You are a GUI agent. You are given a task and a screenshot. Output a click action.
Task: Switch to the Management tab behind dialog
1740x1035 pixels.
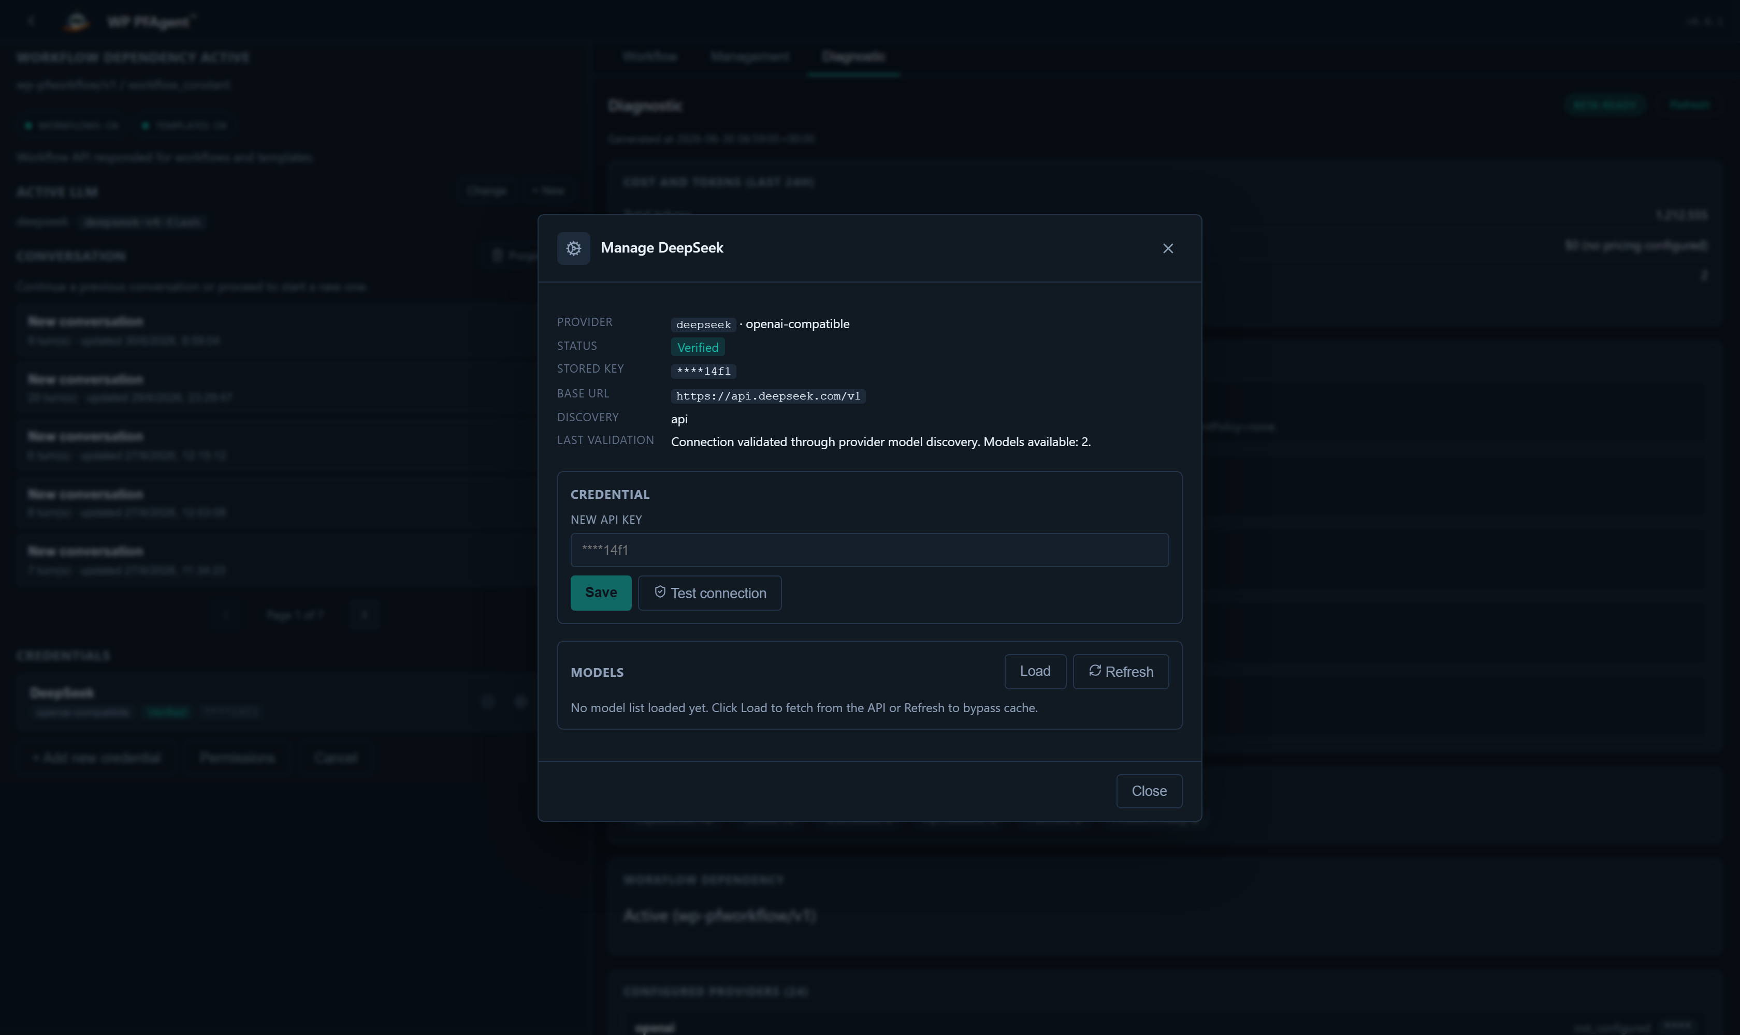[750, 56]
